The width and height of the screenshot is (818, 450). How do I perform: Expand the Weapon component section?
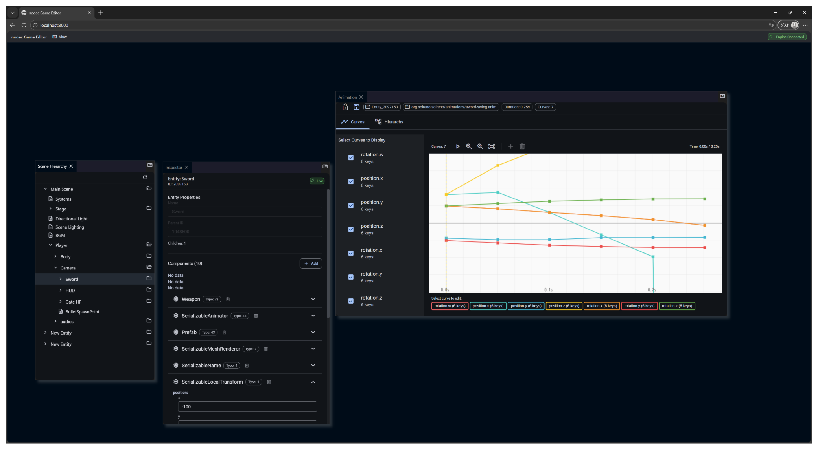tap(313, 299)
